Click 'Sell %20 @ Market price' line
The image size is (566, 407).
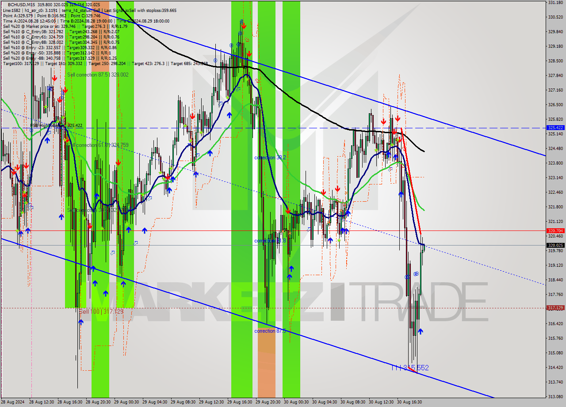click(x=65, y=26)
